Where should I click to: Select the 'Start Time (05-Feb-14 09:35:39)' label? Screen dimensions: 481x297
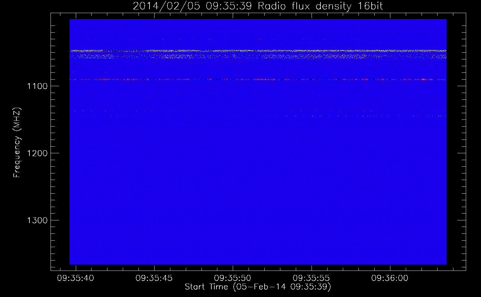tap(258, 287)
